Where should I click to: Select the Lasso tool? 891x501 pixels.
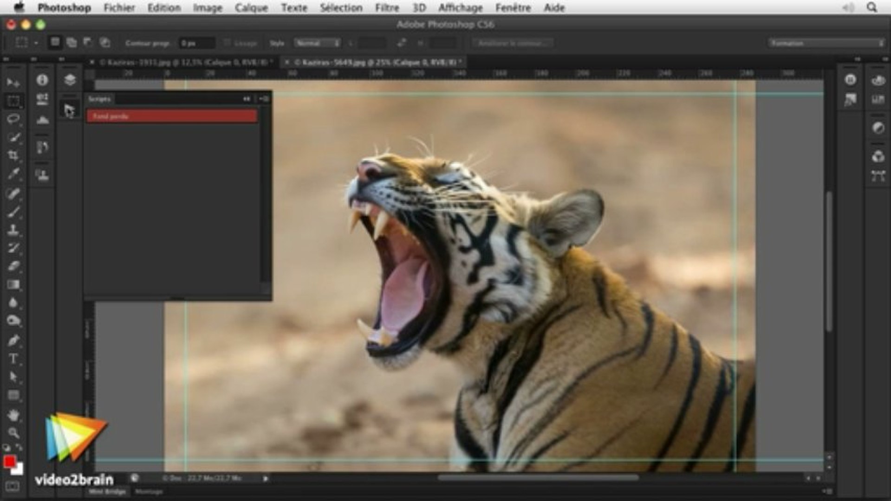pyautogui.click(x=13, y=119)
